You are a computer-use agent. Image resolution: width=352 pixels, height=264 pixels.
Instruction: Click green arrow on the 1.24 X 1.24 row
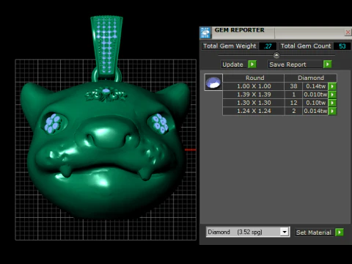tap(332, 111)
